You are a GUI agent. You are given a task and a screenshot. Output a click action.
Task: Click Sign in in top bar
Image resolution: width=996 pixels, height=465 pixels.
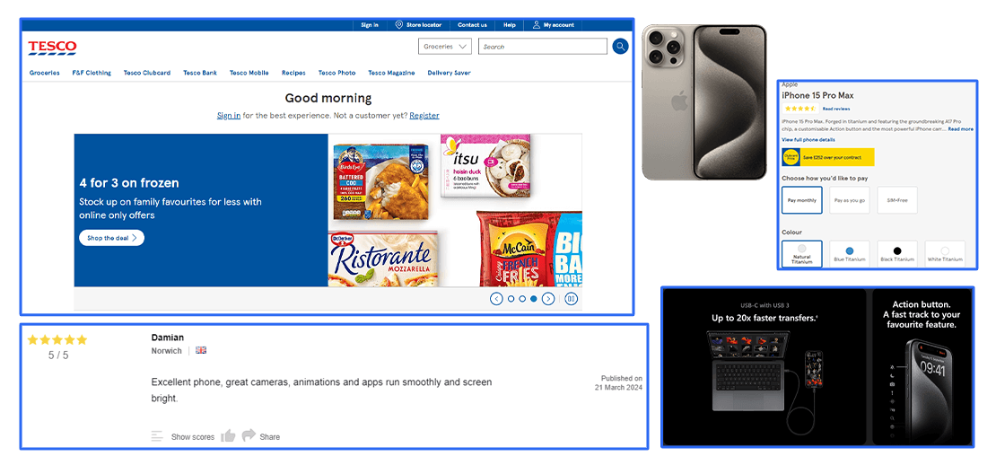370,25
